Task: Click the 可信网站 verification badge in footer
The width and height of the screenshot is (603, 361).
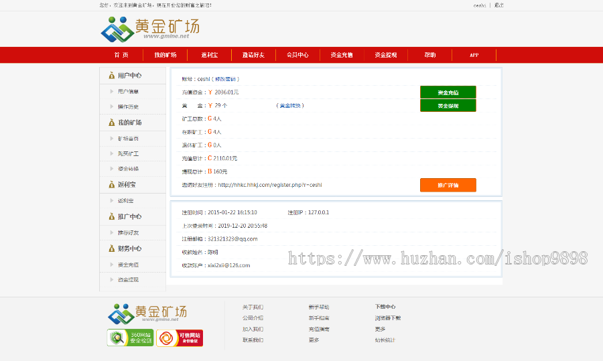Action: (180, 338)
